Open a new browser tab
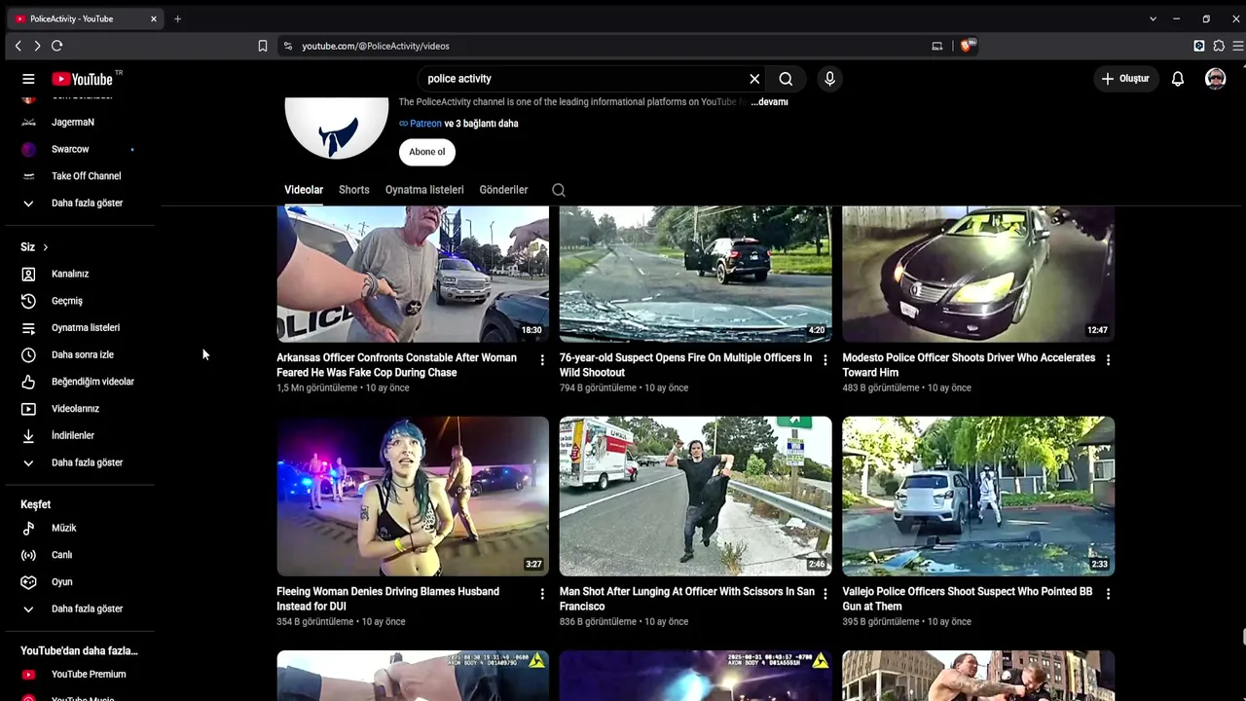Viewport: 1246px width, 701px height. click(177, 18)
